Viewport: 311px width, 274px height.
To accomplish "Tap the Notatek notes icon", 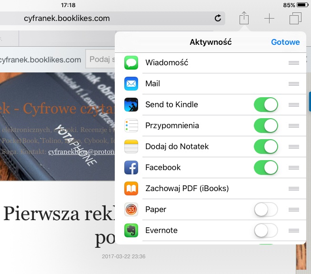I will tap(131, 146).
